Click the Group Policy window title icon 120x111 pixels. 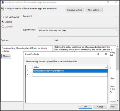point(3,2)
